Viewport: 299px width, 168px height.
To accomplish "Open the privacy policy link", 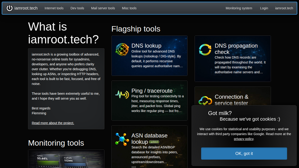I will point(244,139).
